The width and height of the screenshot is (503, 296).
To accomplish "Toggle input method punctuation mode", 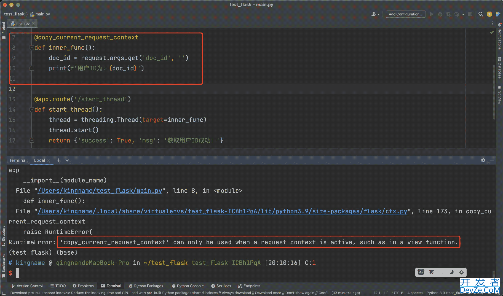I will tap(442, 272).
